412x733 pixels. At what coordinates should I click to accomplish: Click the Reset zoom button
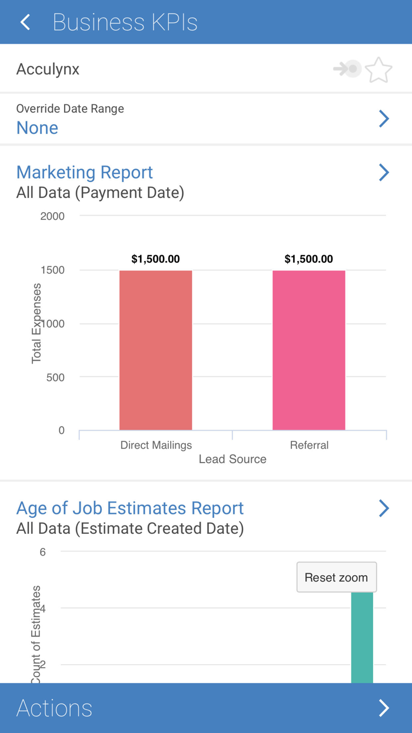coord(336,577)
